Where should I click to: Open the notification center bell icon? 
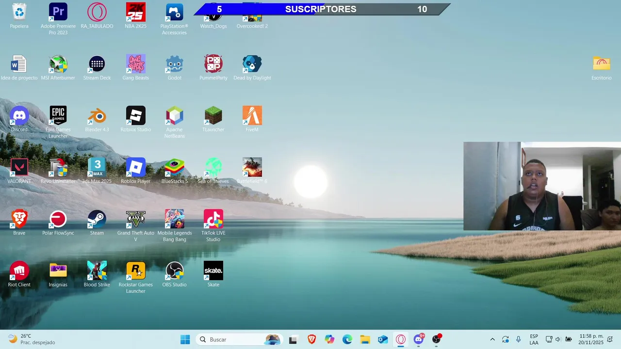[610, 339]
